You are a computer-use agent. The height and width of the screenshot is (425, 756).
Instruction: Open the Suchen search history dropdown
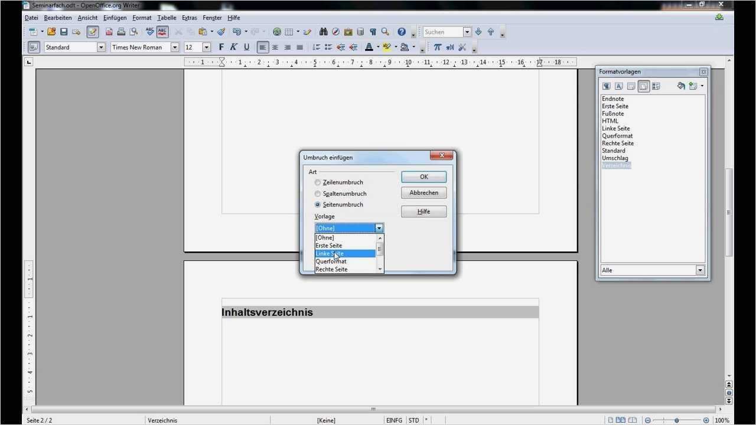(x=467, y=32)
